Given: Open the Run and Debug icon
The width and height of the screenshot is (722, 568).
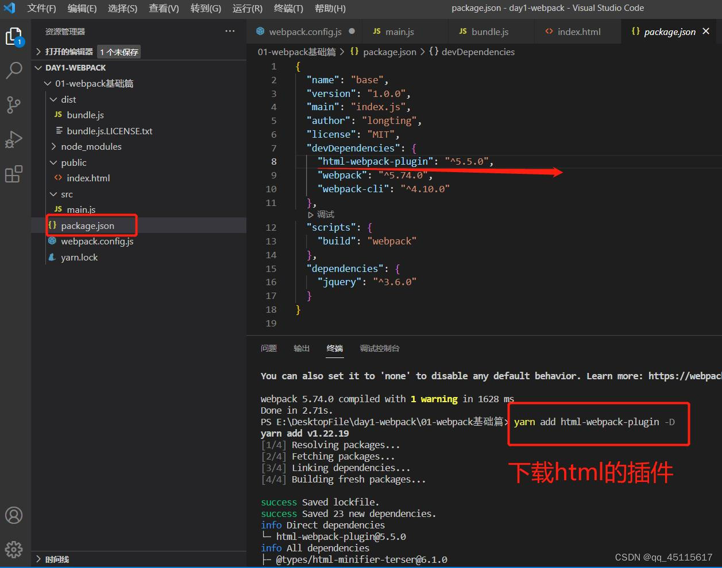Looking at the screenshot, I should [14, 139].
